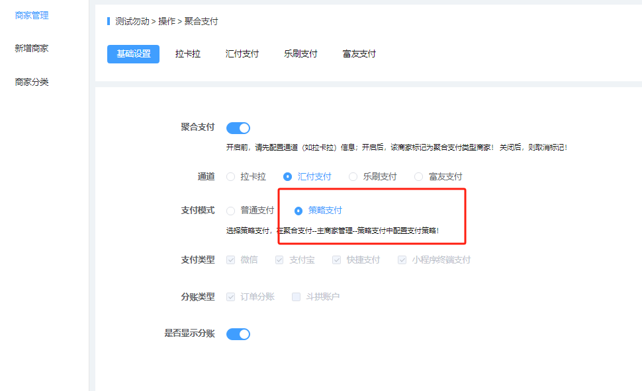Select 普通支付 payment mode
642x391 pixels.
[x=231, y=211]
